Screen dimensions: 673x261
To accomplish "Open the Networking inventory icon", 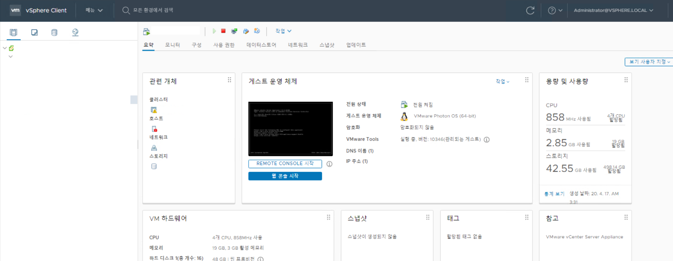I will click(x=75, y=32).
